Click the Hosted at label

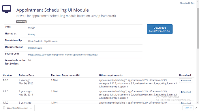pyautogui.click(x=11, y=34)
